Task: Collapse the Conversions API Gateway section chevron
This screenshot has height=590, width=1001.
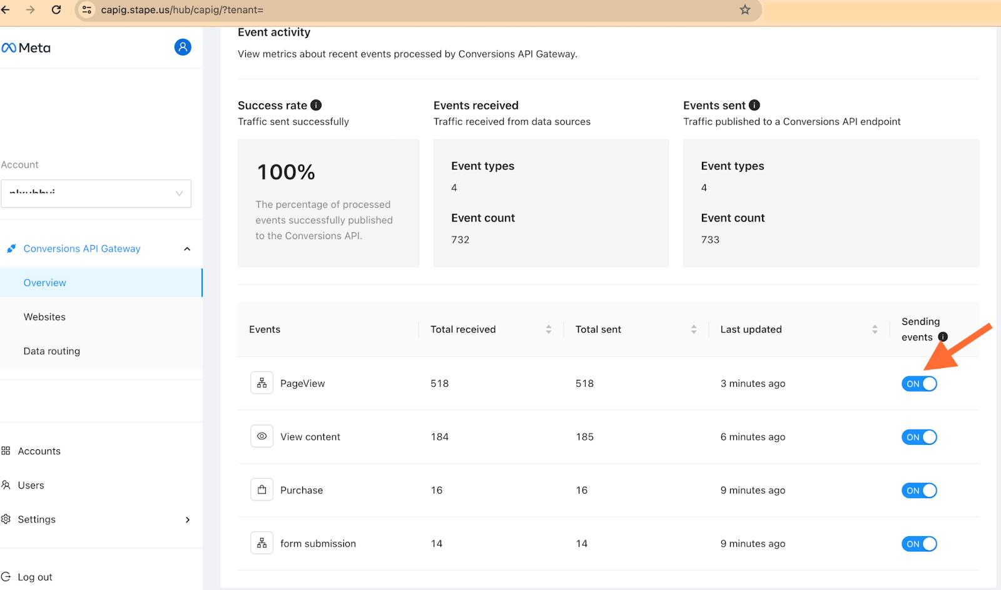Action: point(187,249)
